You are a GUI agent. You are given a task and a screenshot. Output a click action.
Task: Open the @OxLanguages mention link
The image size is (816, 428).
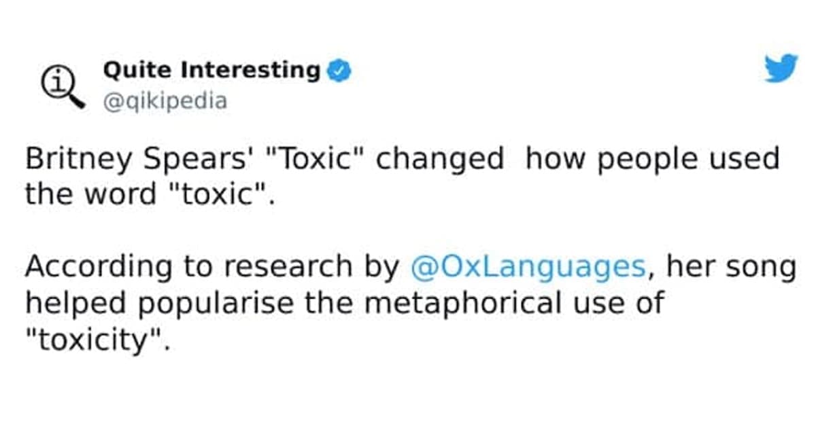point(528,266)
